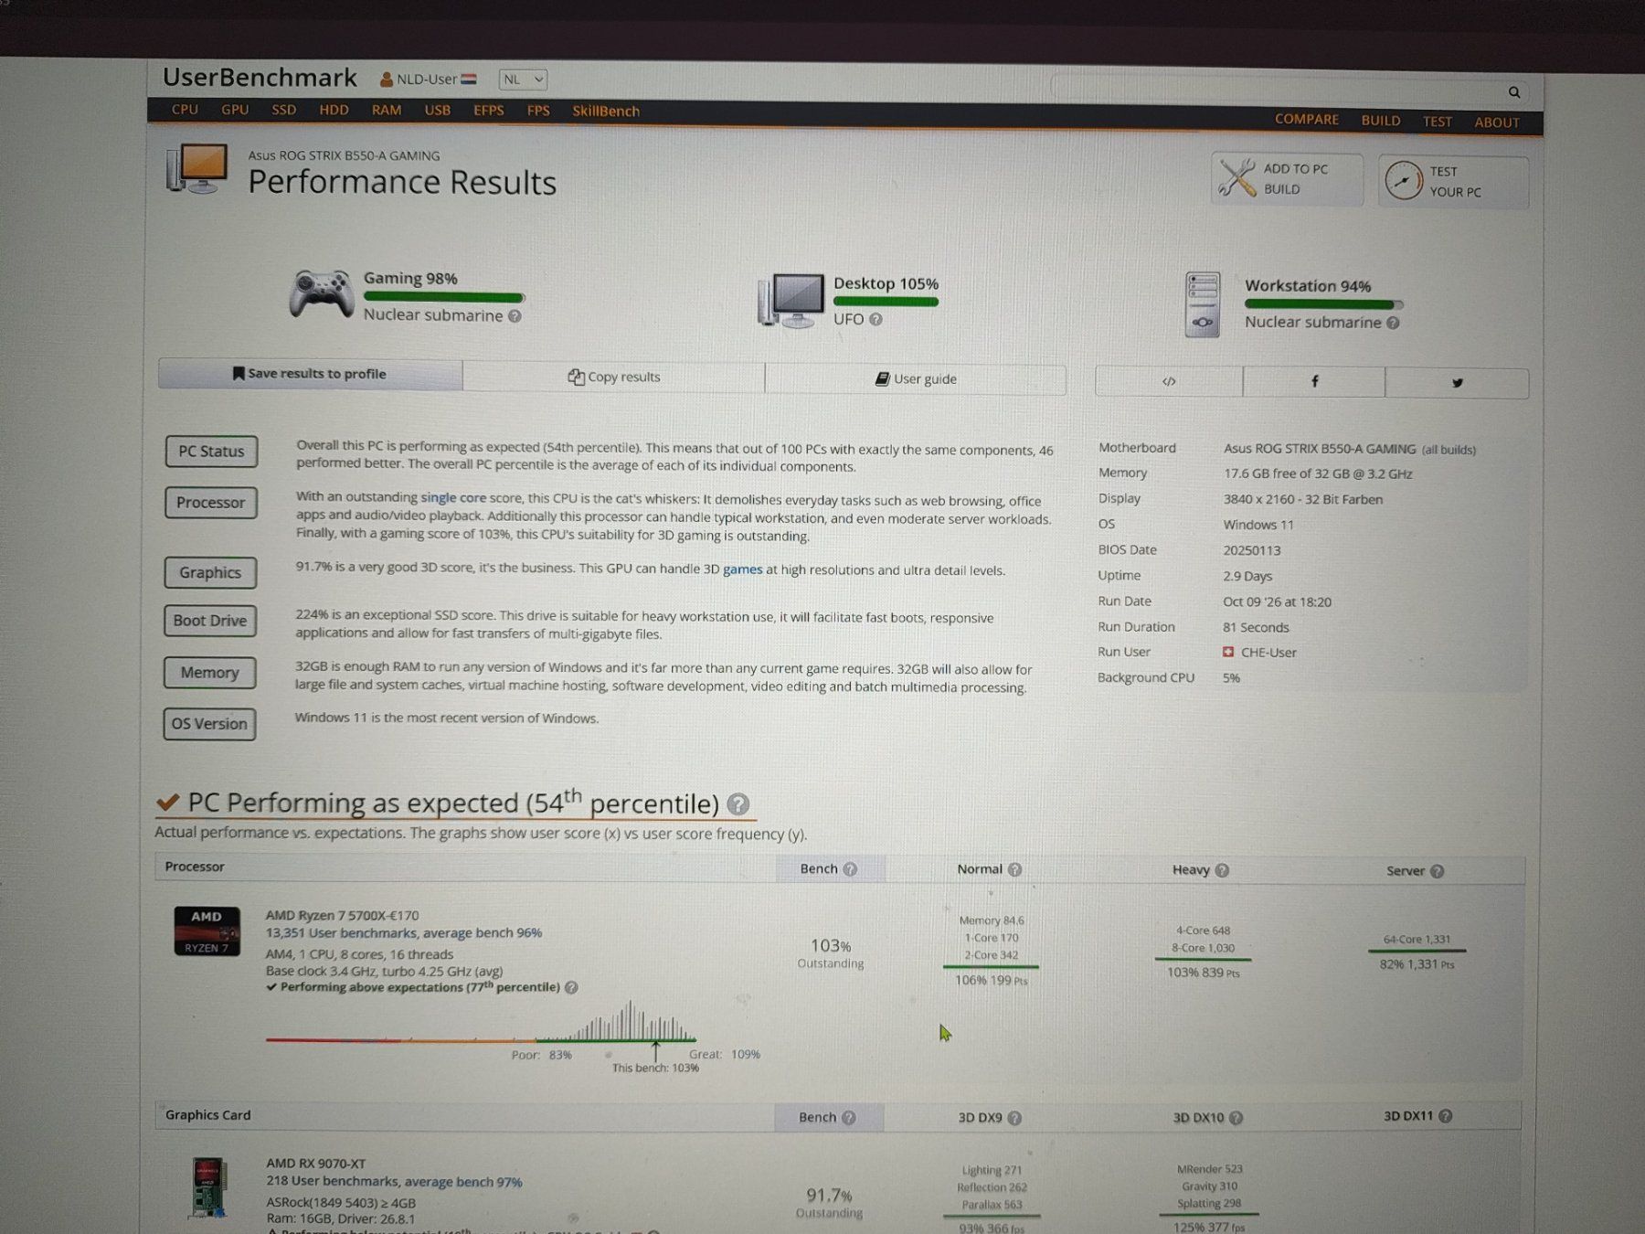Screen dimensions: 1645x1234
Task: Open the AMD RX 9070-XT link
Action: [315, 1164]
